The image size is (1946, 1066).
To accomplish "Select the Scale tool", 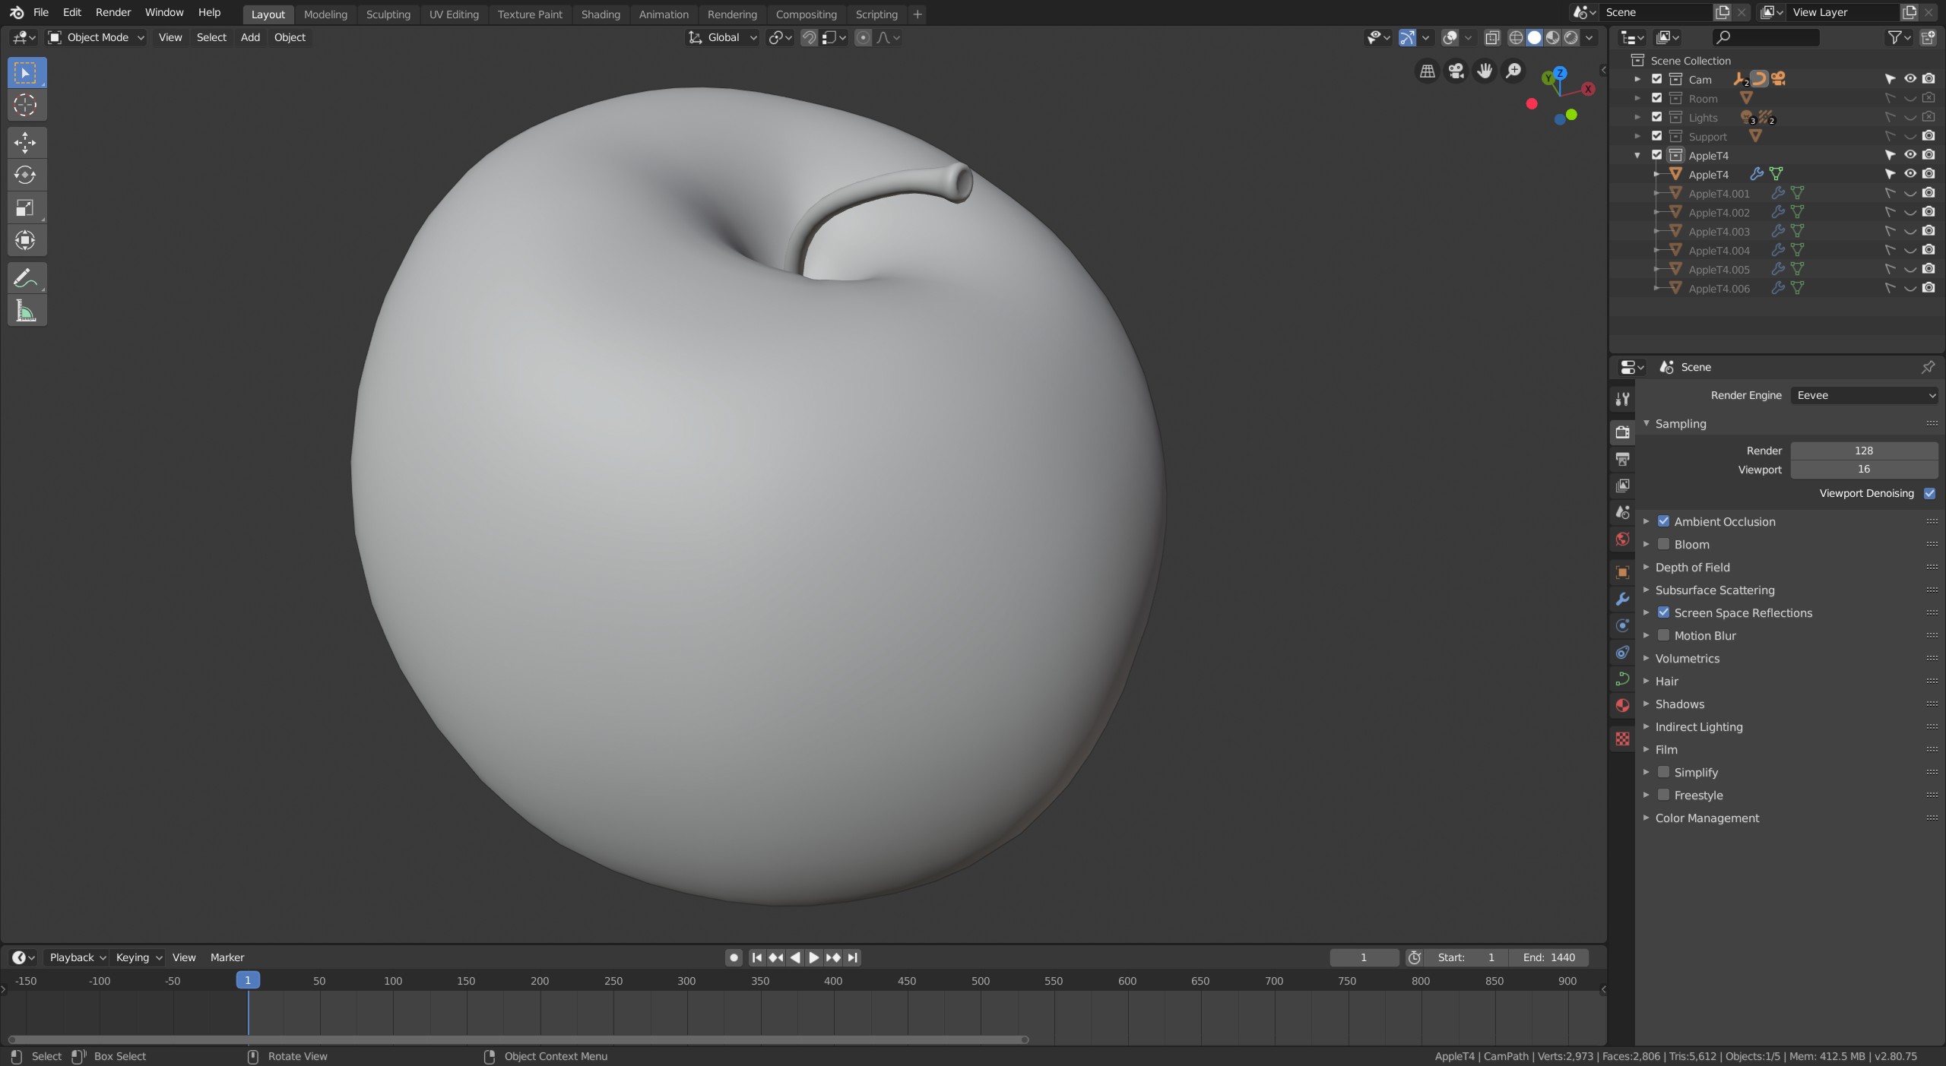I will tap(25, 207).
